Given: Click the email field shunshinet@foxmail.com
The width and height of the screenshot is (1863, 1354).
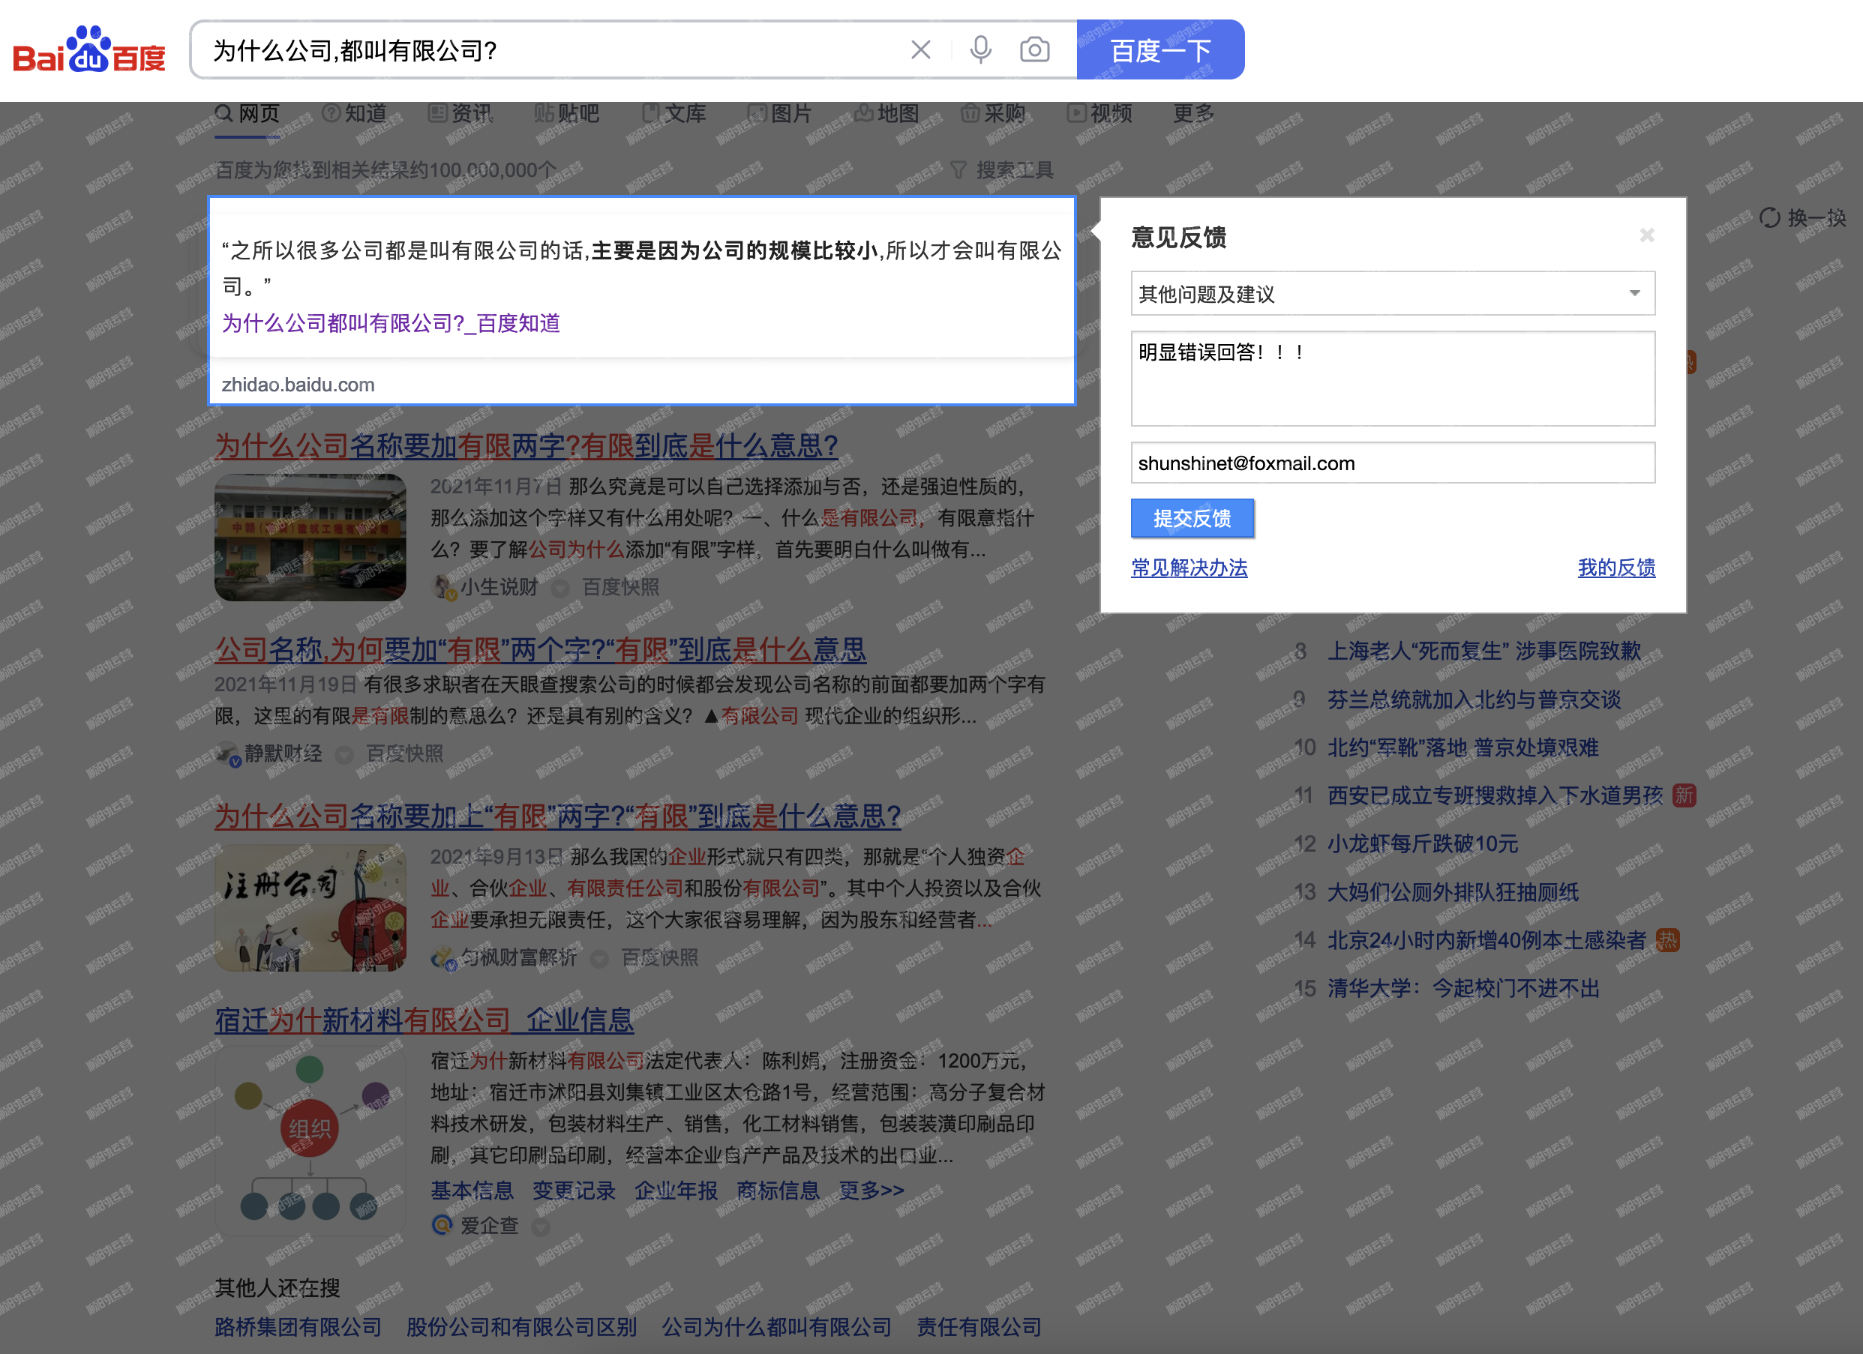Looking at the screenshot, I should pyautogui.click(x=1392, y=463).
